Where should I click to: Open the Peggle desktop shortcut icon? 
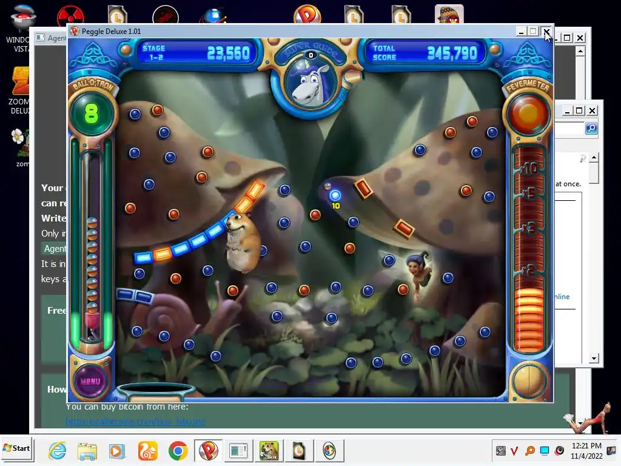coord(307,15)
